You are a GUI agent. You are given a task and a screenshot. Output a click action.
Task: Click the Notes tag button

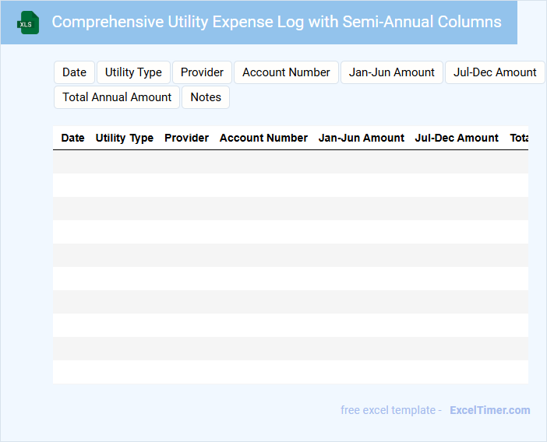point(206,97)
